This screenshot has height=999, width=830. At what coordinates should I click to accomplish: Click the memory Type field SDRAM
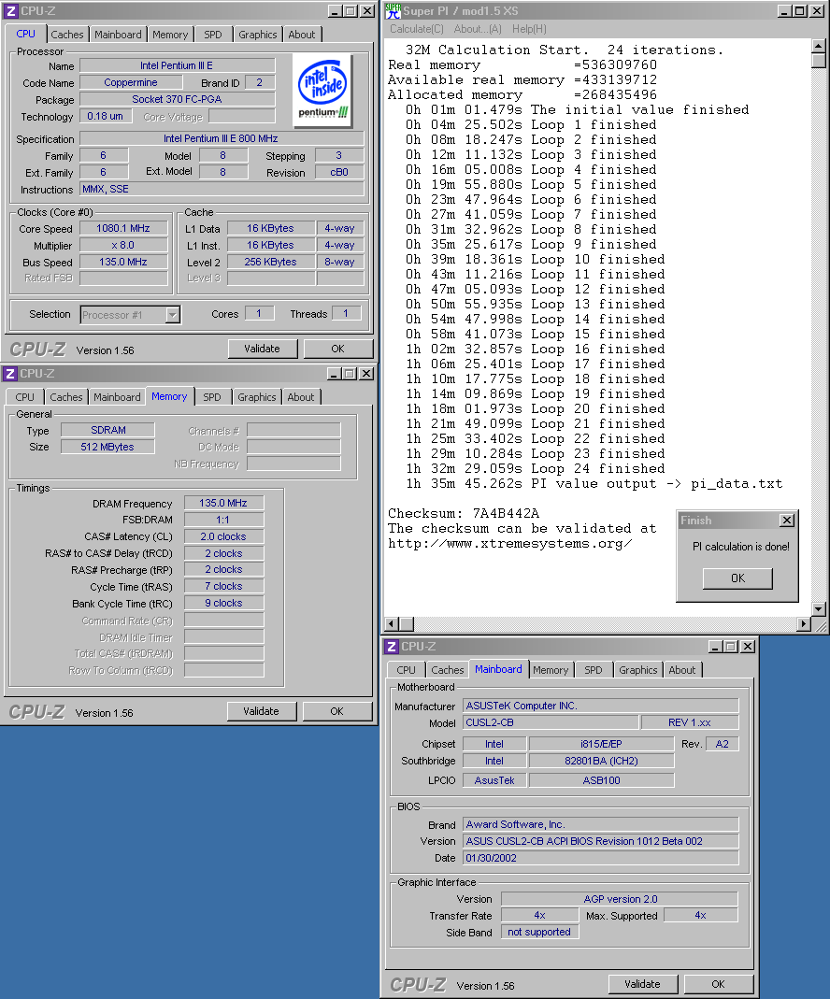pyautogui.click(x=107, y=430)
